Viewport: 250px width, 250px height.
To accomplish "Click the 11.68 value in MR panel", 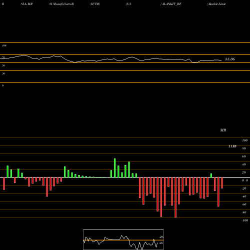I will [232, 146].
